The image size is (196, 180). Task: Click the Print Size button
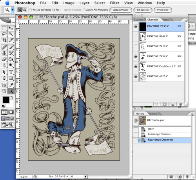163,10
